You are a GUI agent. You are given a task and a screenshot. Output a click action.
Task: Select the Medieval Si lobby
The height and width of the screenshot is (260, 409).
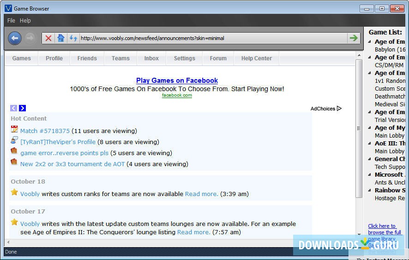[x=390, y=104]
